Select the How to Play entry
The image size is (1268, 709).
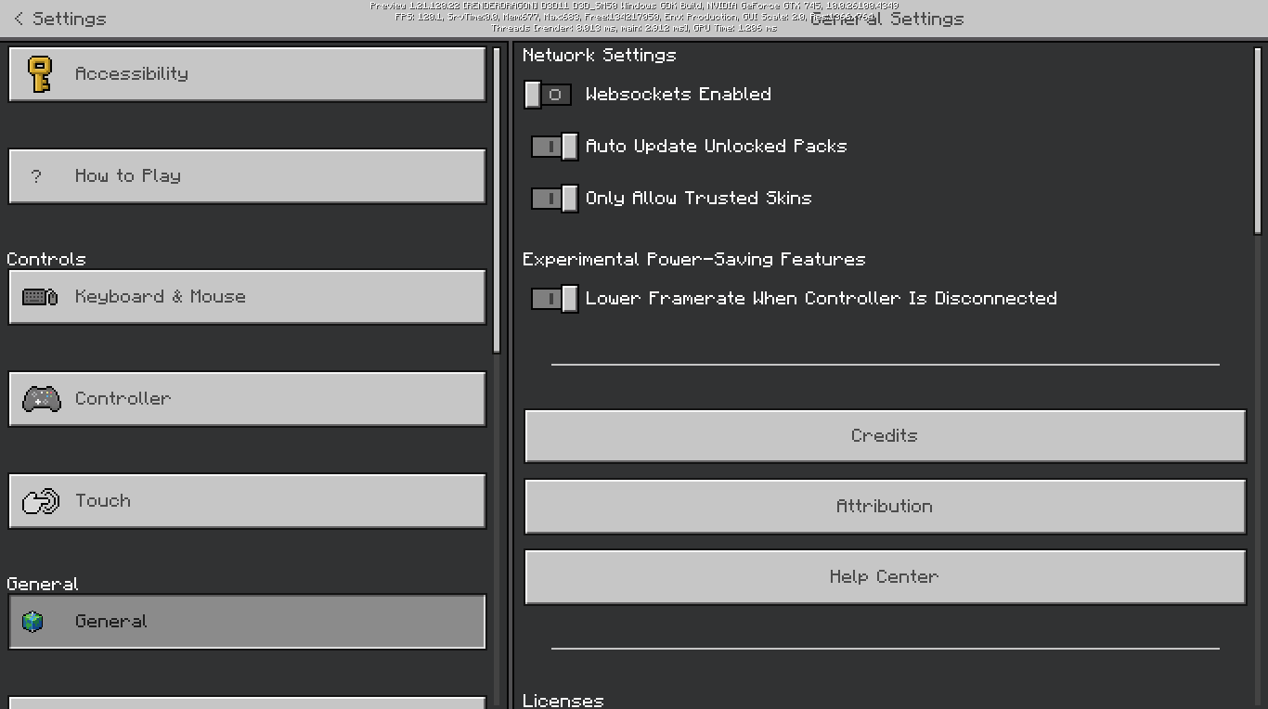[247, 176]
